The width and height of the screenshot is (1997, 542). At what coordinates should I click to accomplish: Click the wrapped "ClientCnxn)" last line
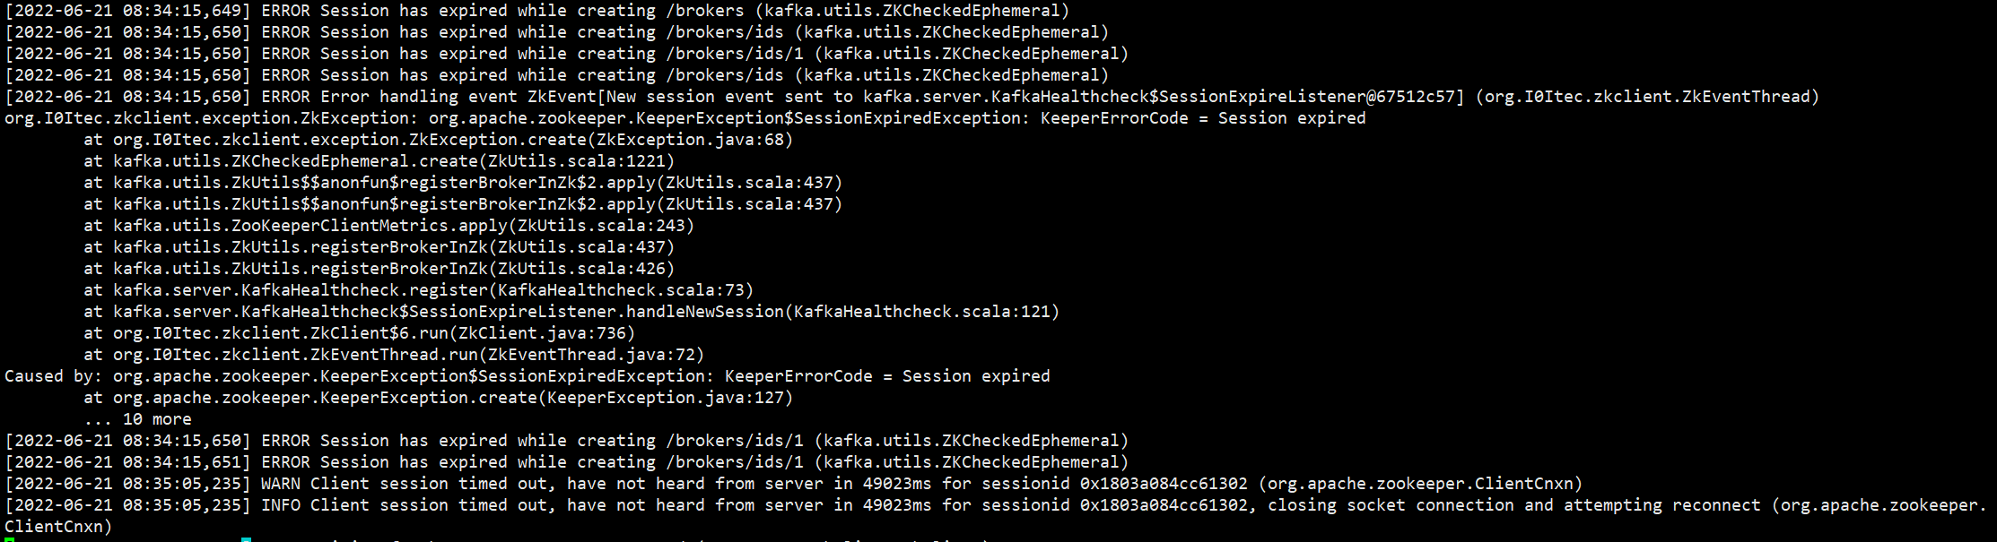58,527
